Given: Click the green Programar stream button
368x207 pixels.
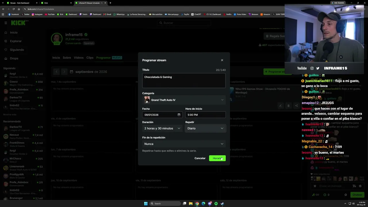Looking at the screenshot, I should click(277, 72).
